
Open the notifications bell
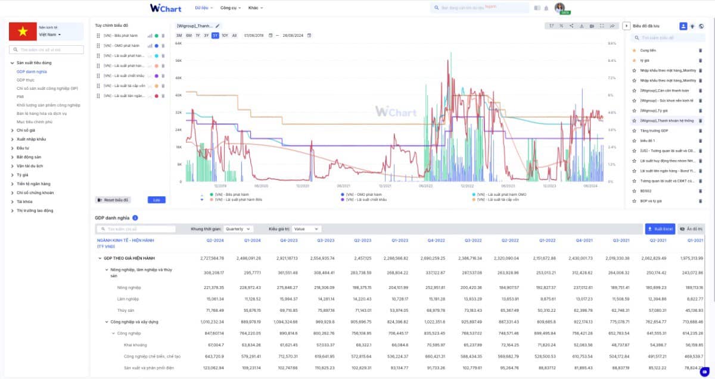pos(546,8)
